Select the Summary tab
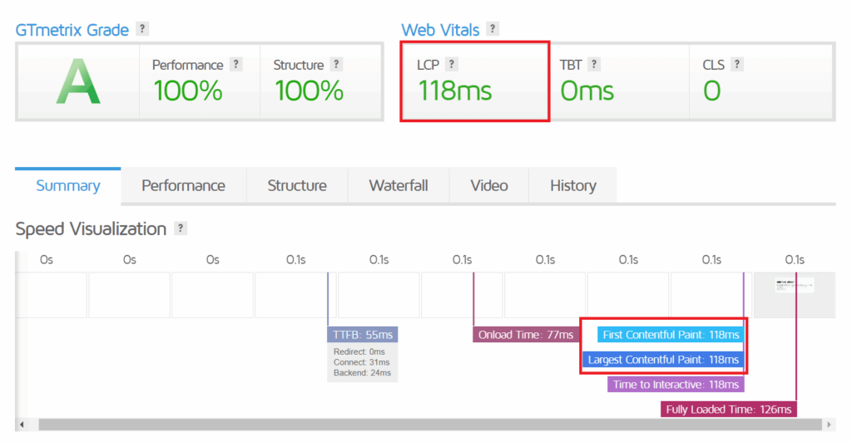The image size is (852, 442). click(68, 186)
